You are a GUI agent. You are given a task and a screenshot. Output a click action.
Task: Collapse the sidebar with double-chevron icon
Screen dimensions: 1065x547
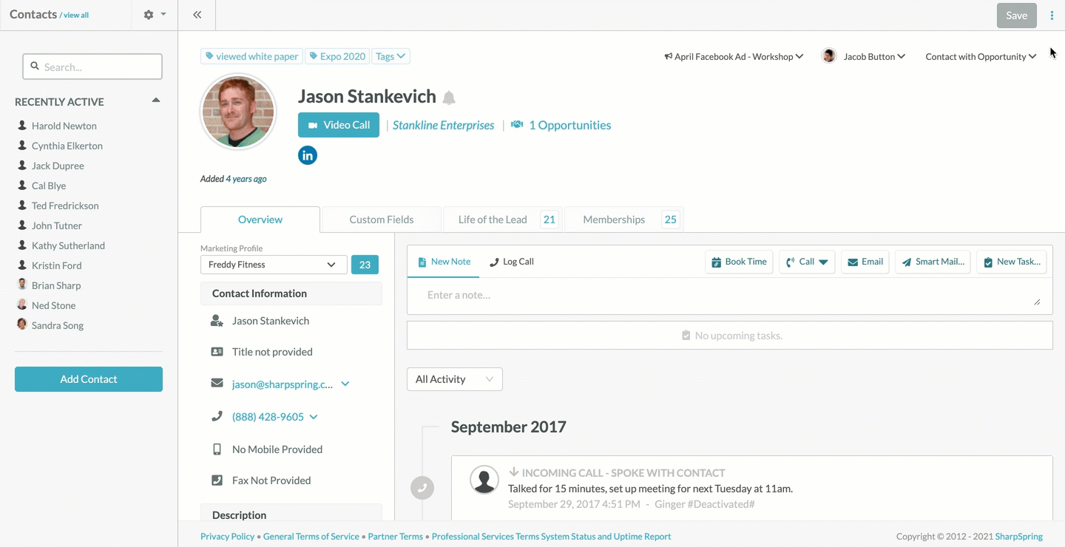[197, 15]
